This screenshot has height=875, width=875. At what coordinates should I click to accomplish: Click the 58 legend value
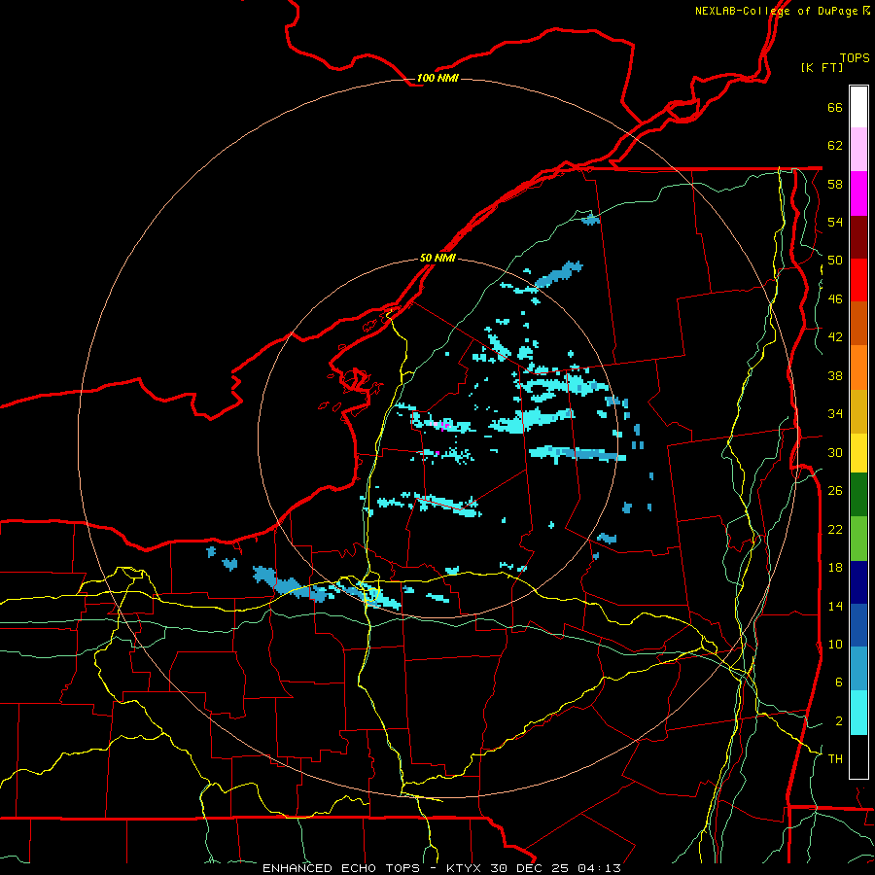pyautogui.click(x=835, y=184)
